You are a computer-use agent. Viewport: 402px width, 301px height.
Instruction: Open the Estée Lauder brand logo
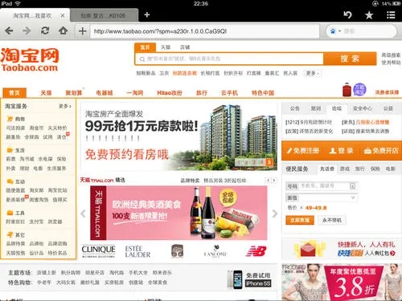coord(137,251)
